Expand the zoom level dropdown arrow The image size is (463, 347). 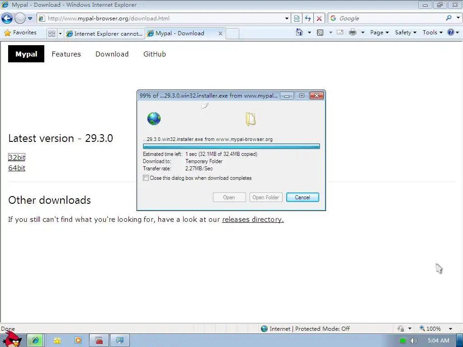pos(450,329)
